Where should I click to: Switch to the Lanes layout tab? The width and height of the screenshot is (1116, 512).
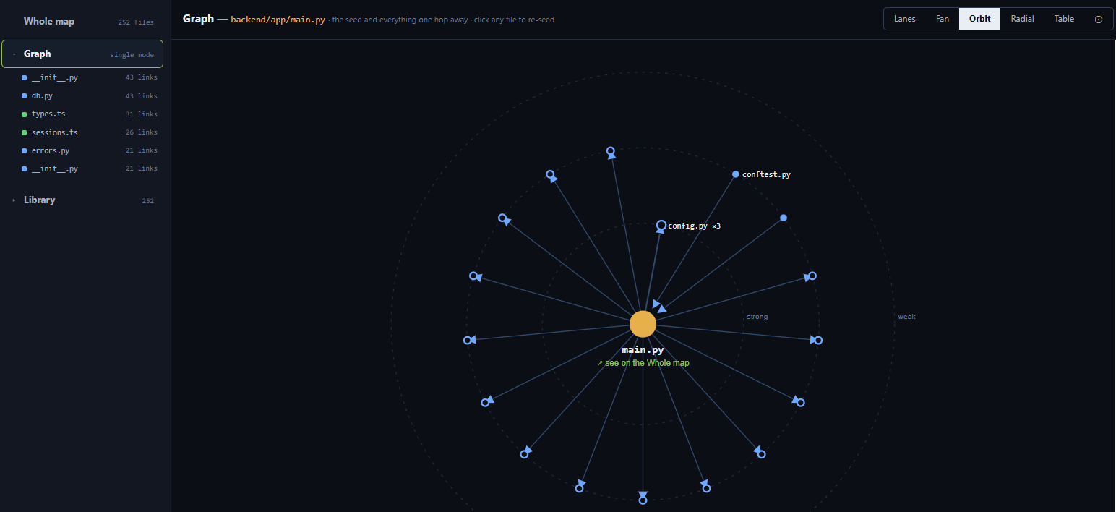(904, 19)
